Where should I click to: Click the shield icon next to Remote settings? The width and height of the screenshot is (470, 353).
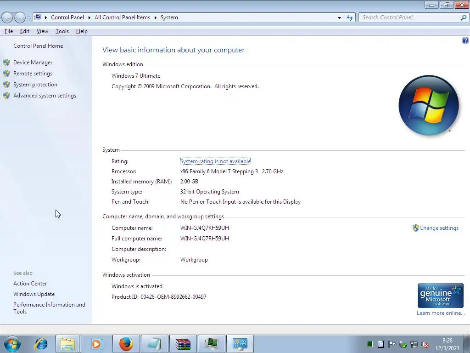point(6,74)
